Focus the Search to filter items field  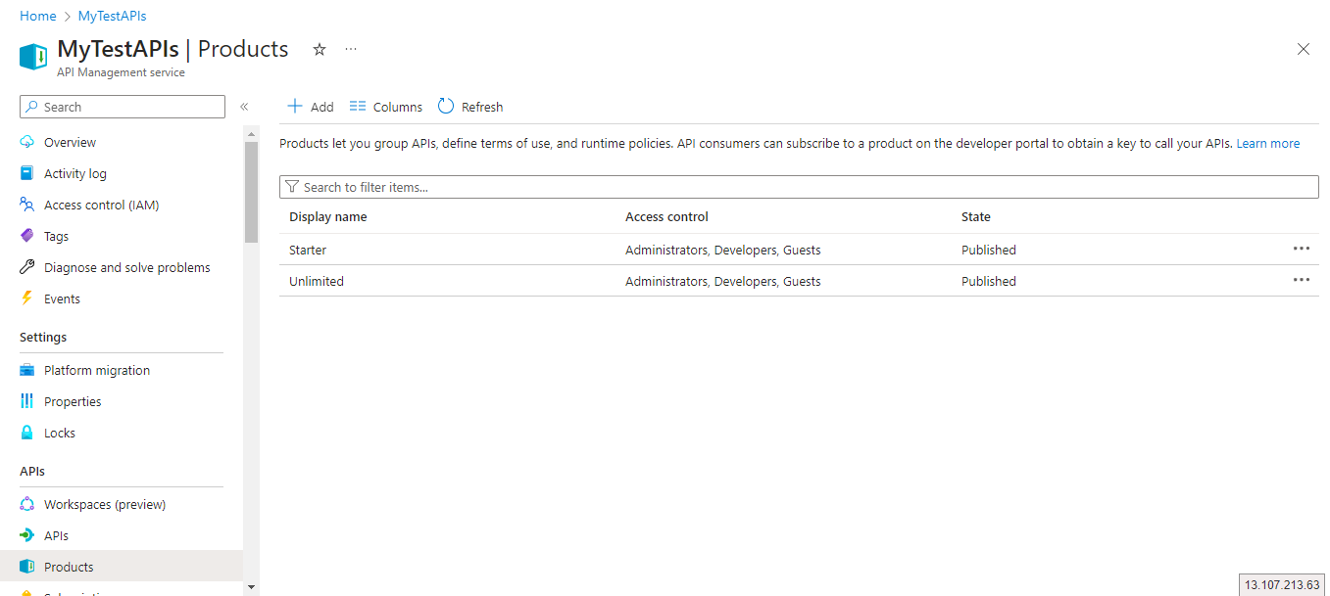[x=799, y=187]
